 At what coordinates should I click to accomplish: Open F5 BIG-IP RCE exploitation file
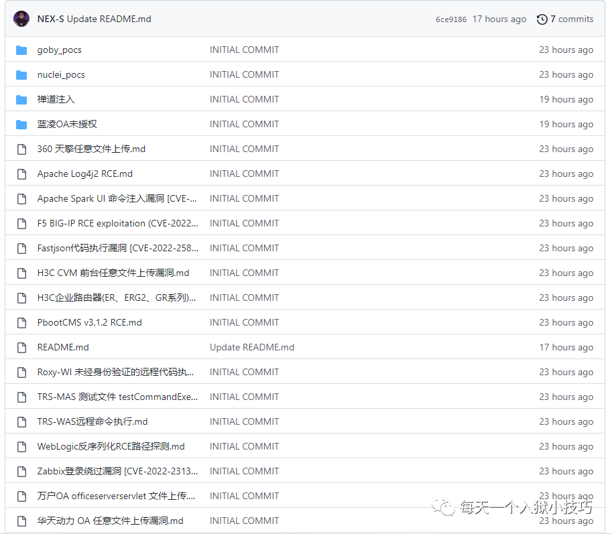coord(117,223)
